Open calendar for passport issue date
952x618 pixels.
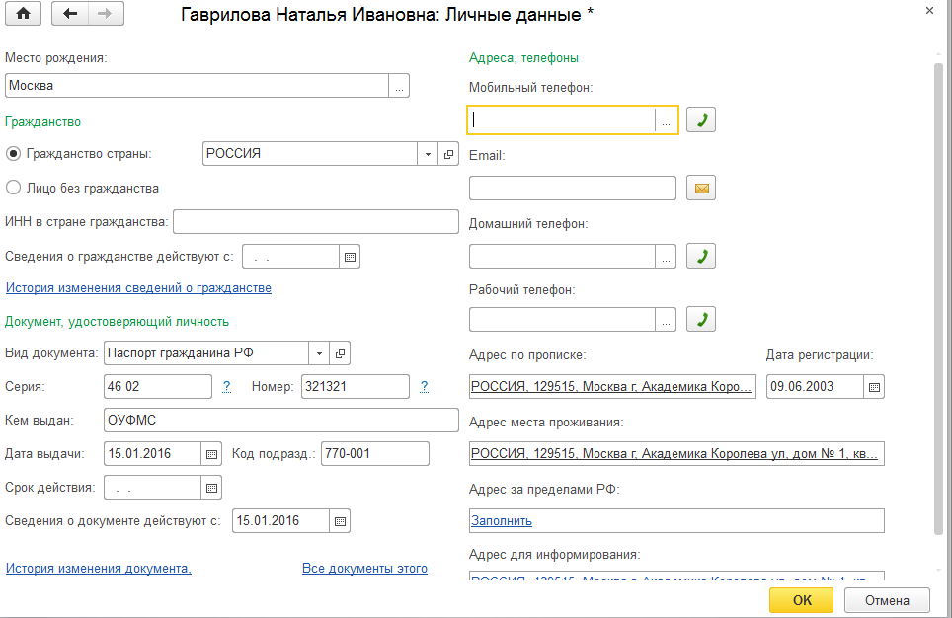(211, 454)
